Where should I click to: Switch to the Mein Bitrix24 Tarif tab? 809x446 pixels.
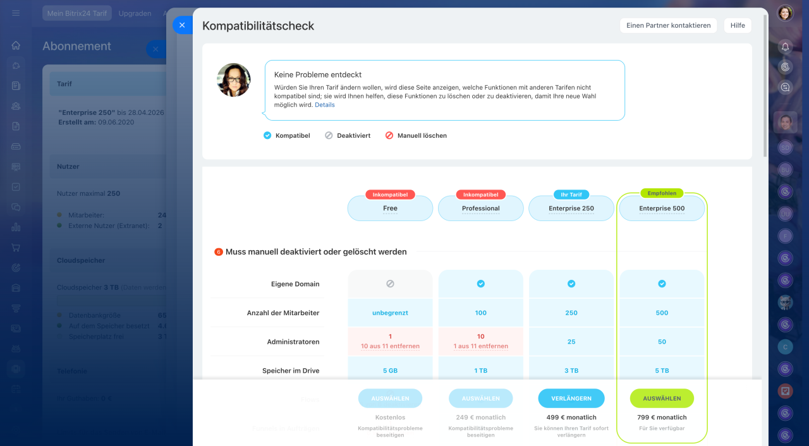pyautogui.click(x=77, y=13)
